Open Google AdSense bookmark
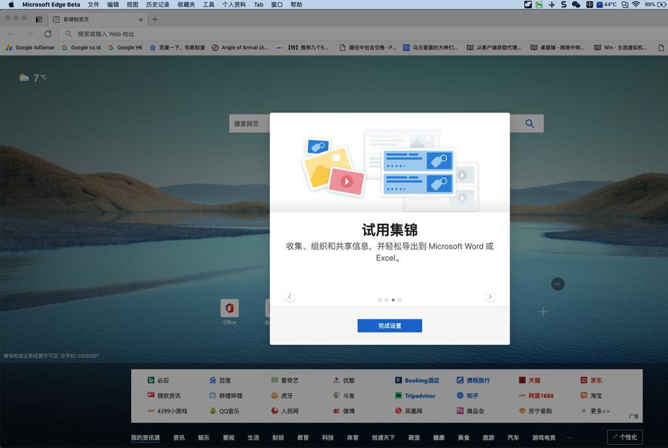Viewport: 668px width, 448px height. (x=30, y=48)
